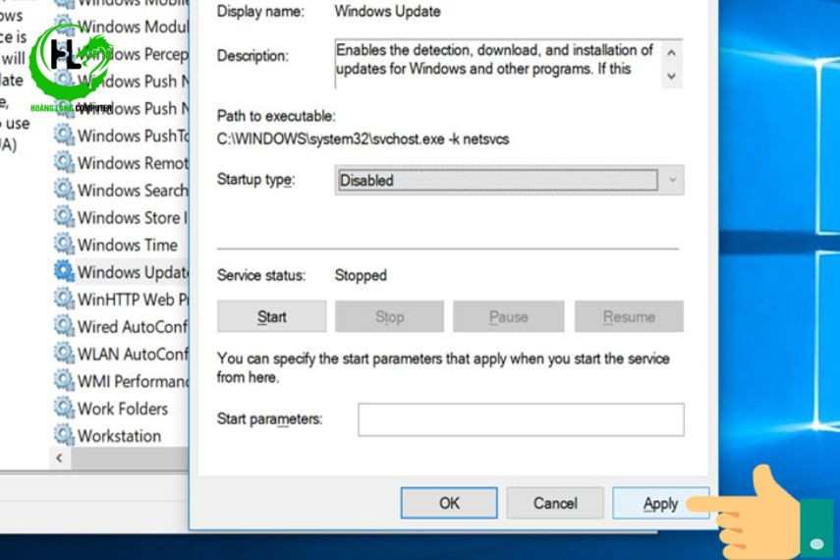Click the gear icon beside Windows Time

[64, 245]
